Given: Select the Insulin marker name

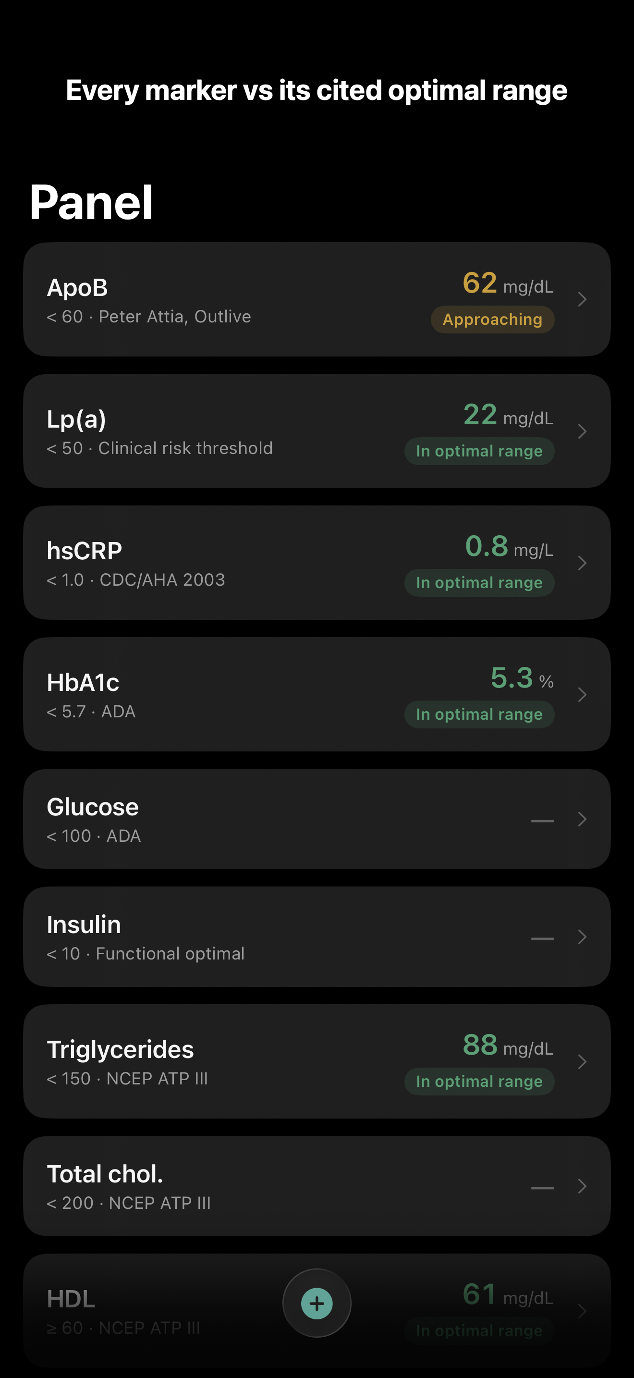Looking at the screenshot, I should [x=84, y=924].
